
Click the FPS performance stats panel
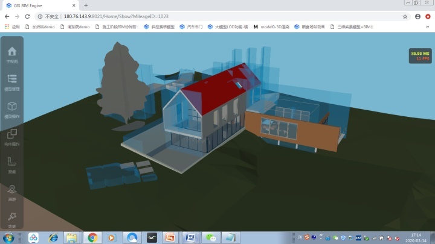pos(420,56)
